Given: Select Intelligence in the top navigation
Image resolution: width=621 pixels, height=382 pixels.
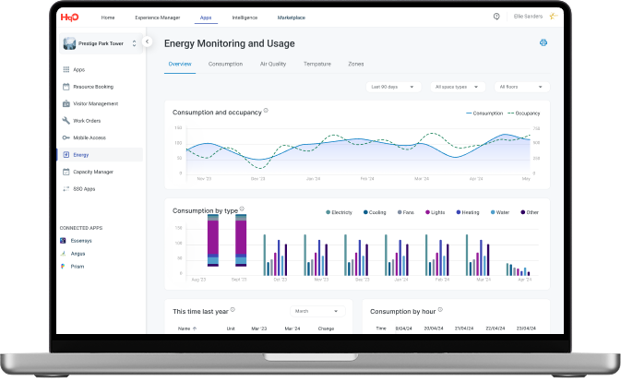Looking at the screenshot, I should (245, 17).
